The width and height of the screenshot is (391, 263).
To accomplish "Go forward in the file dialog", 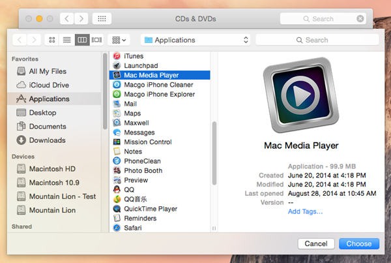I will point(34,40).
